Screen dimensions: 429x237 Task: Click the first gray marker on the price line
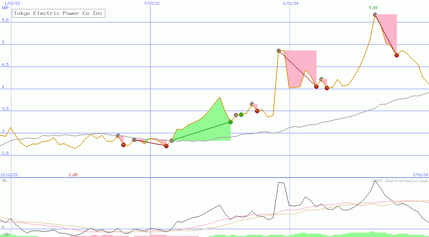pos(118,136)
